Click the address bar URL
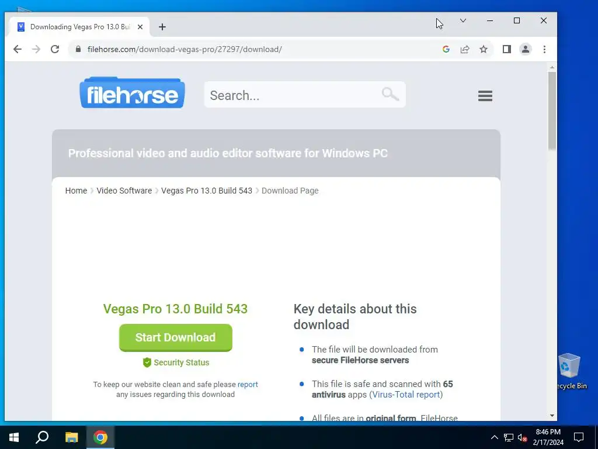Viewport: 598px width, 449px height. 185,49
